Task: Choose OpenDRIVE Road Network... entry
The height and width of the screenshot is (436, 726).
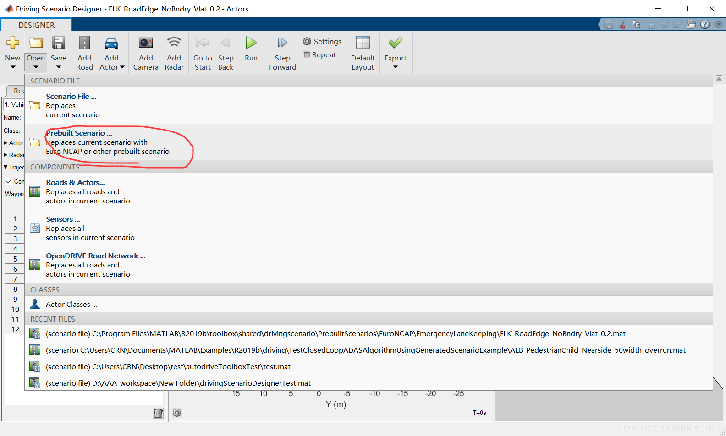Action: [368, 265]
